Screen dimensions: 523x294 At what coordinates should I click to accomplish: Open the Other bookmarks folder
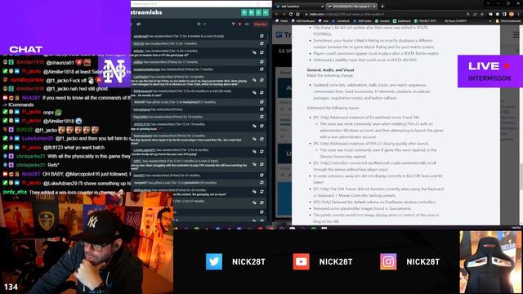coord(508,21)
